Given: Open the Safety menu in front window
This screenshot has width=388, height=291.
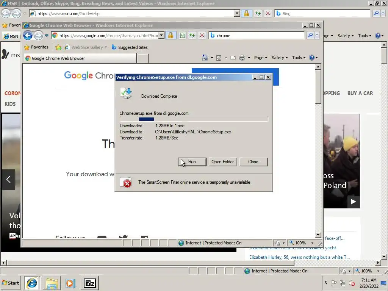Looking at the screenshot, I should coord(280,58).
